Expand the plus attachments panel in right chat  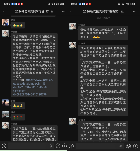135,146
